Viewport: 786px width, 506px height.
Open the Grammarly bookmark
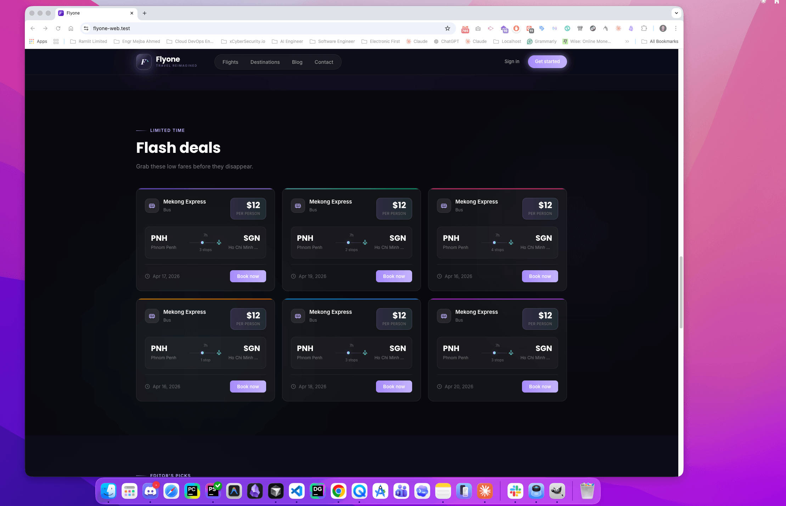(542, 41)
